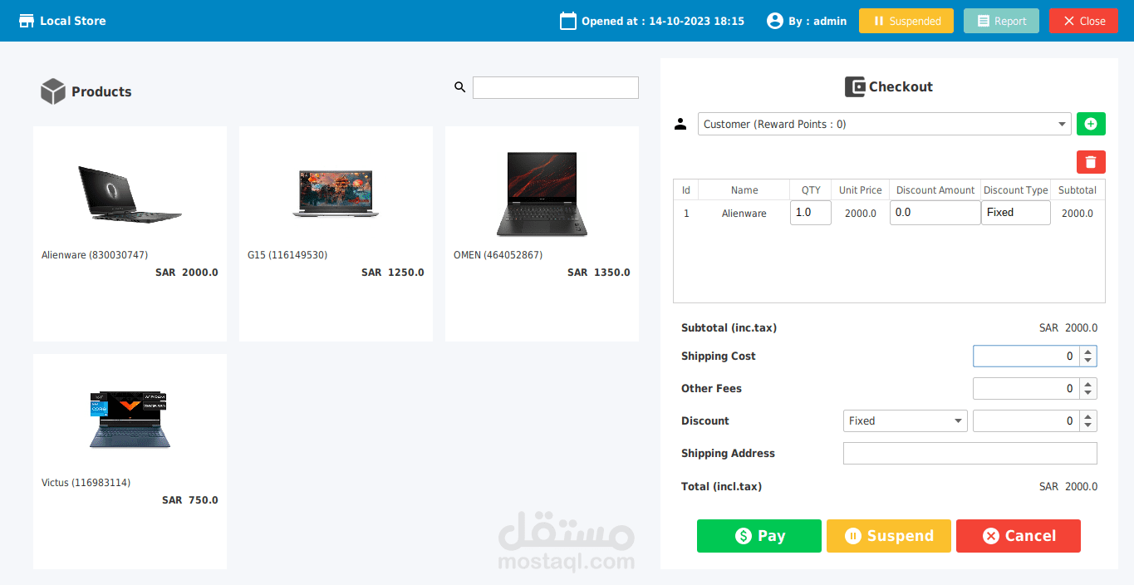The height and width of the screenshot is (585, 1134).
Task: Focus the Shipping Cost value field
Action: pos(1026,356)
